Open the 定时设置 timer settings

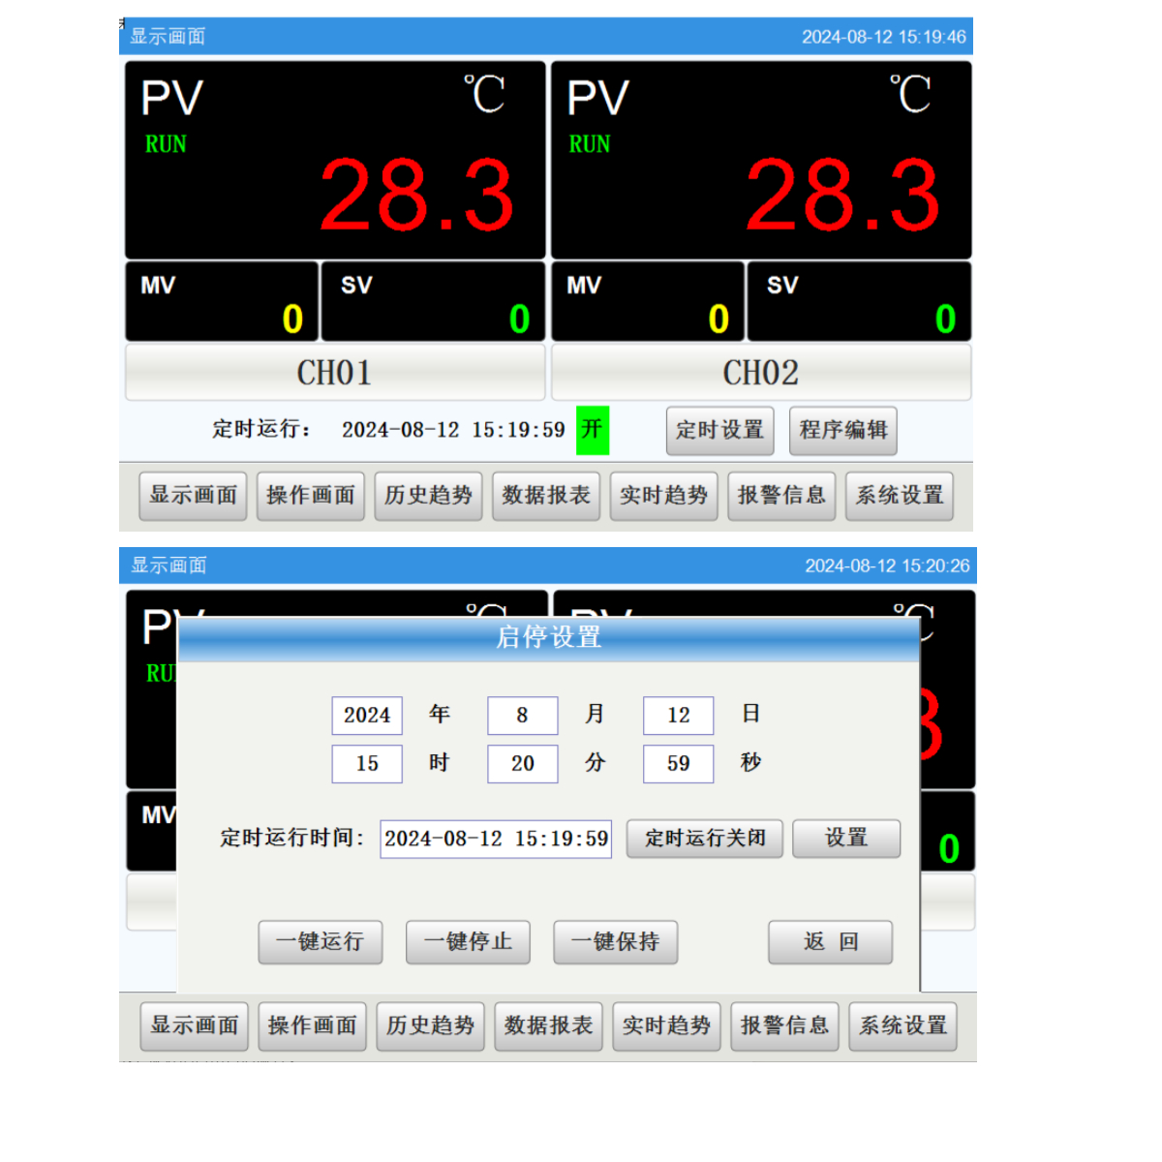click(x=719, y=431)
